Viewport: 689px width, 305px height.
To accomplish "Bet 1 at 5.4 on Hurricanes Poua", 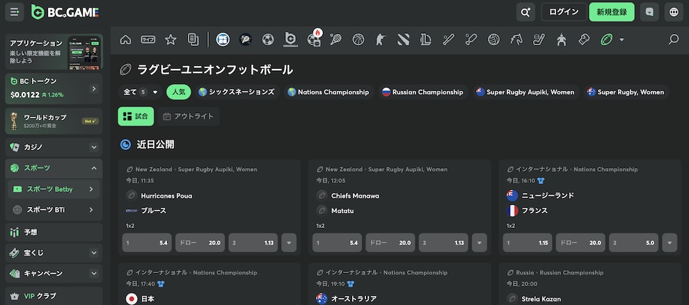I will click(147, 242).
